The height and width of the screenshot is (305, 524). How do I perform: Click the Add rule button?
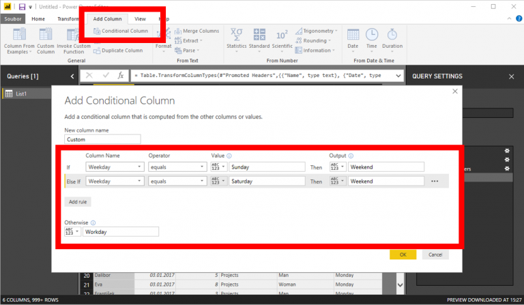(x=78, y=202)
